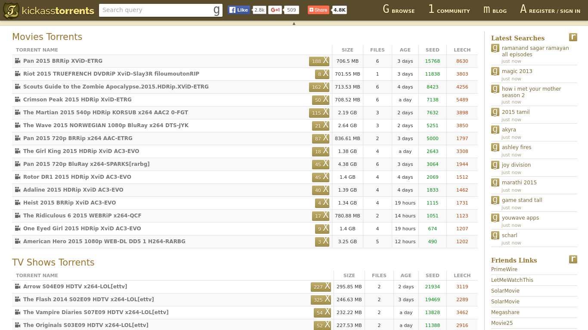
Task: Open the Browse menu
Action: click(x=399, y=9)
